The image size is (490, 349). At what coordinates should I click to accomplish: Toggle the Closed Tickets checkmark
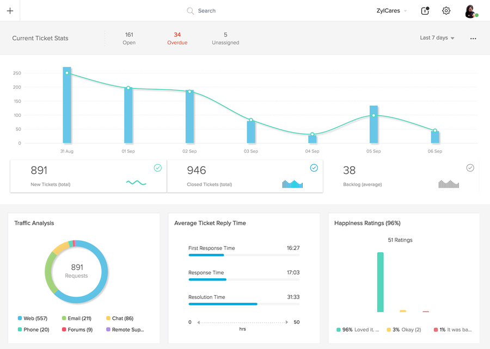(x=314, y=168)
